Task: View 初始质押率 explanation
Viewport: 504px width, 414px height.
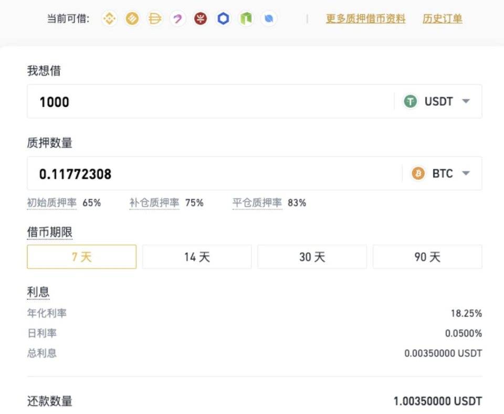Action: 51,203
